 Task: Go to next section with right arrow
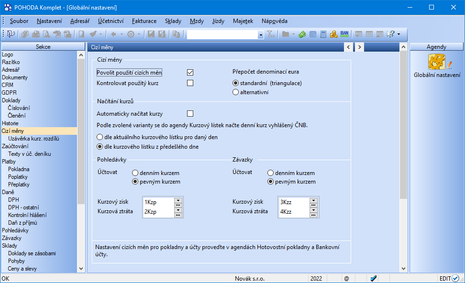pyautogui.click(x=359, y=47)
